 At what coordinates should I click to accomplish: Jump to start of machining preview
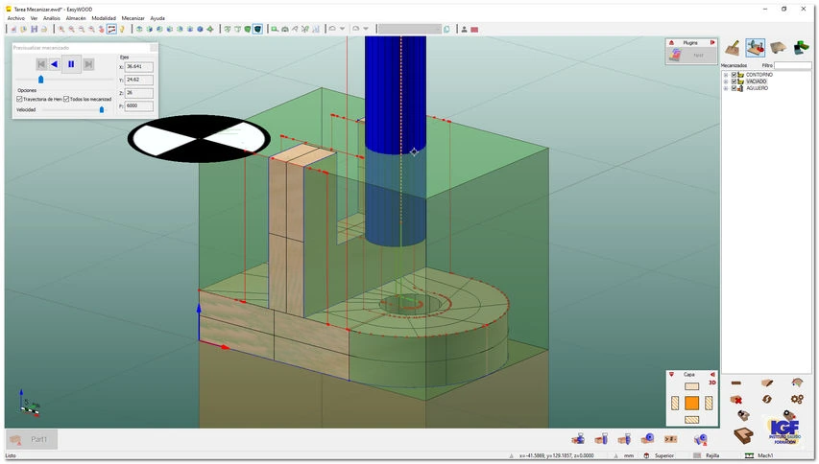[x=41, y=64]
